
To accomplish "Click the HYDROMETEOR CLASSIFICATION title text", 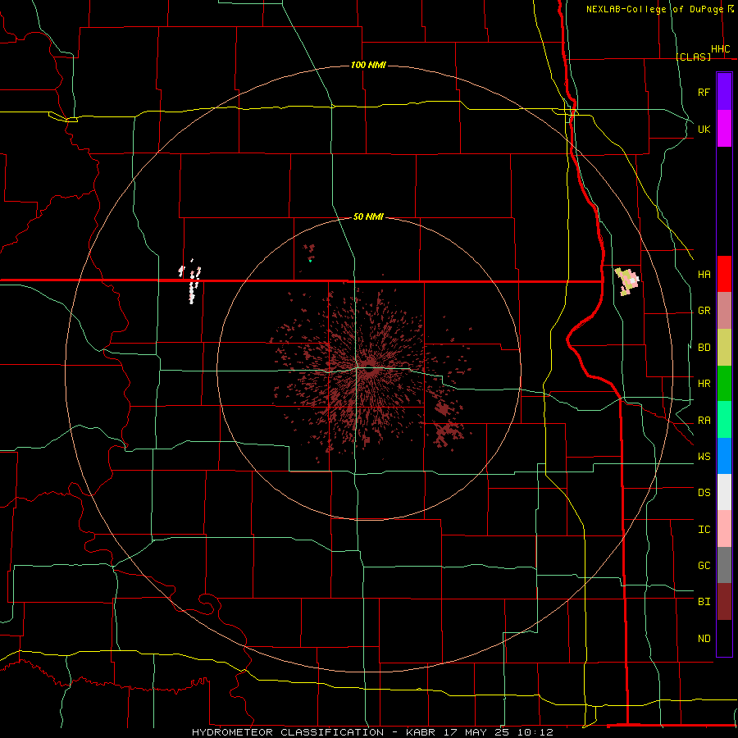I will tap(288, 732).
